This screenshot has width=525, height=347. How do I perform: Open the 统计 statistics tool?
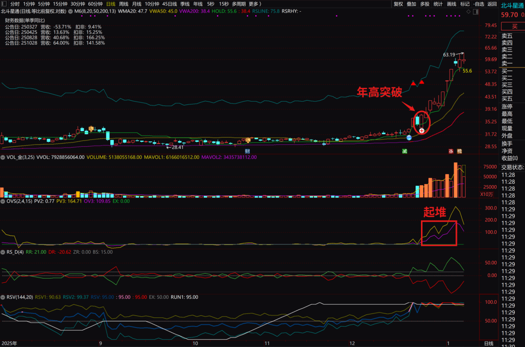[x=438, y=4]
